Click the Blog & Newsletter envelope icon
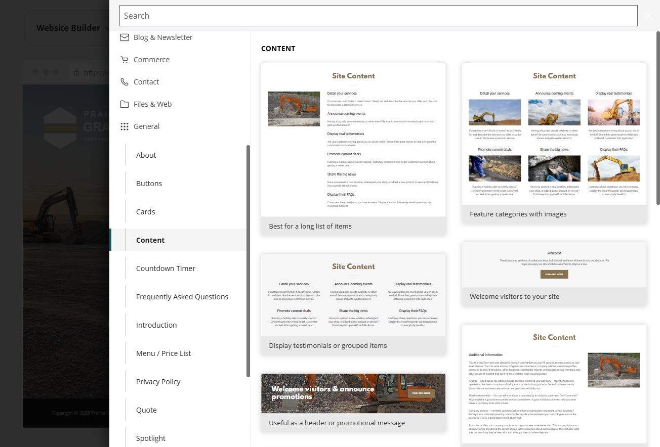 tap(124, 37)
